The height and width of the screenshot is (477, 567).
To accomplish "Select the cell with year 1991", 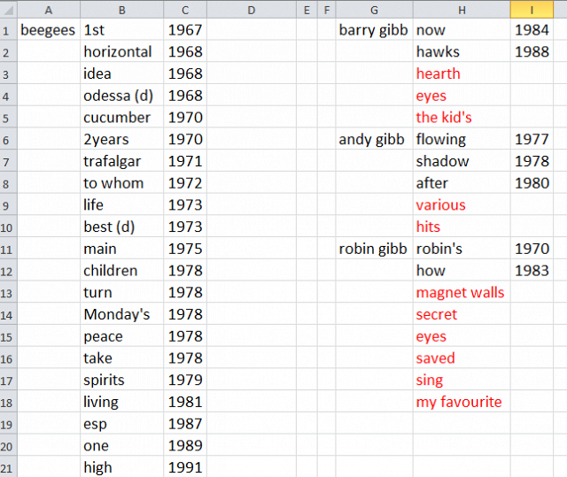I will (184, 467).
